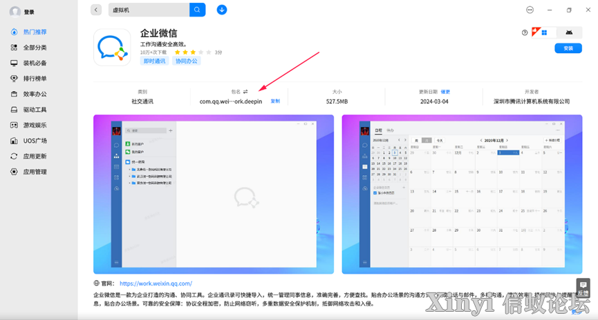The height and width of the screenshot is (320, 598).
Task: Switch to the Android version tab
Action: click(569, 32)
